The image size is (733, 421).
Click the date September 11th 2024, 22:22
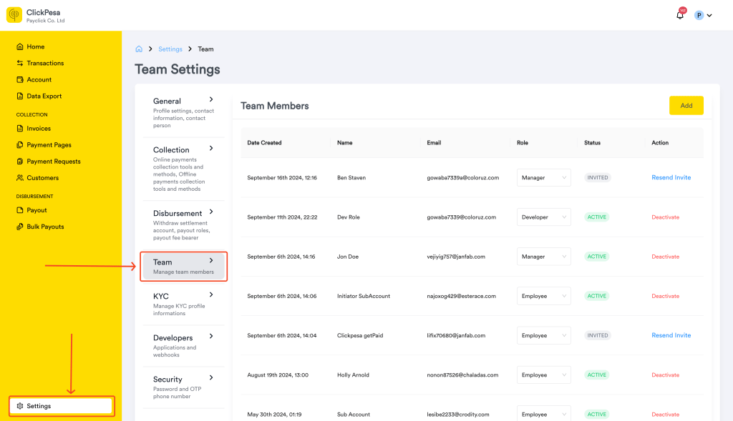point(282,217)
